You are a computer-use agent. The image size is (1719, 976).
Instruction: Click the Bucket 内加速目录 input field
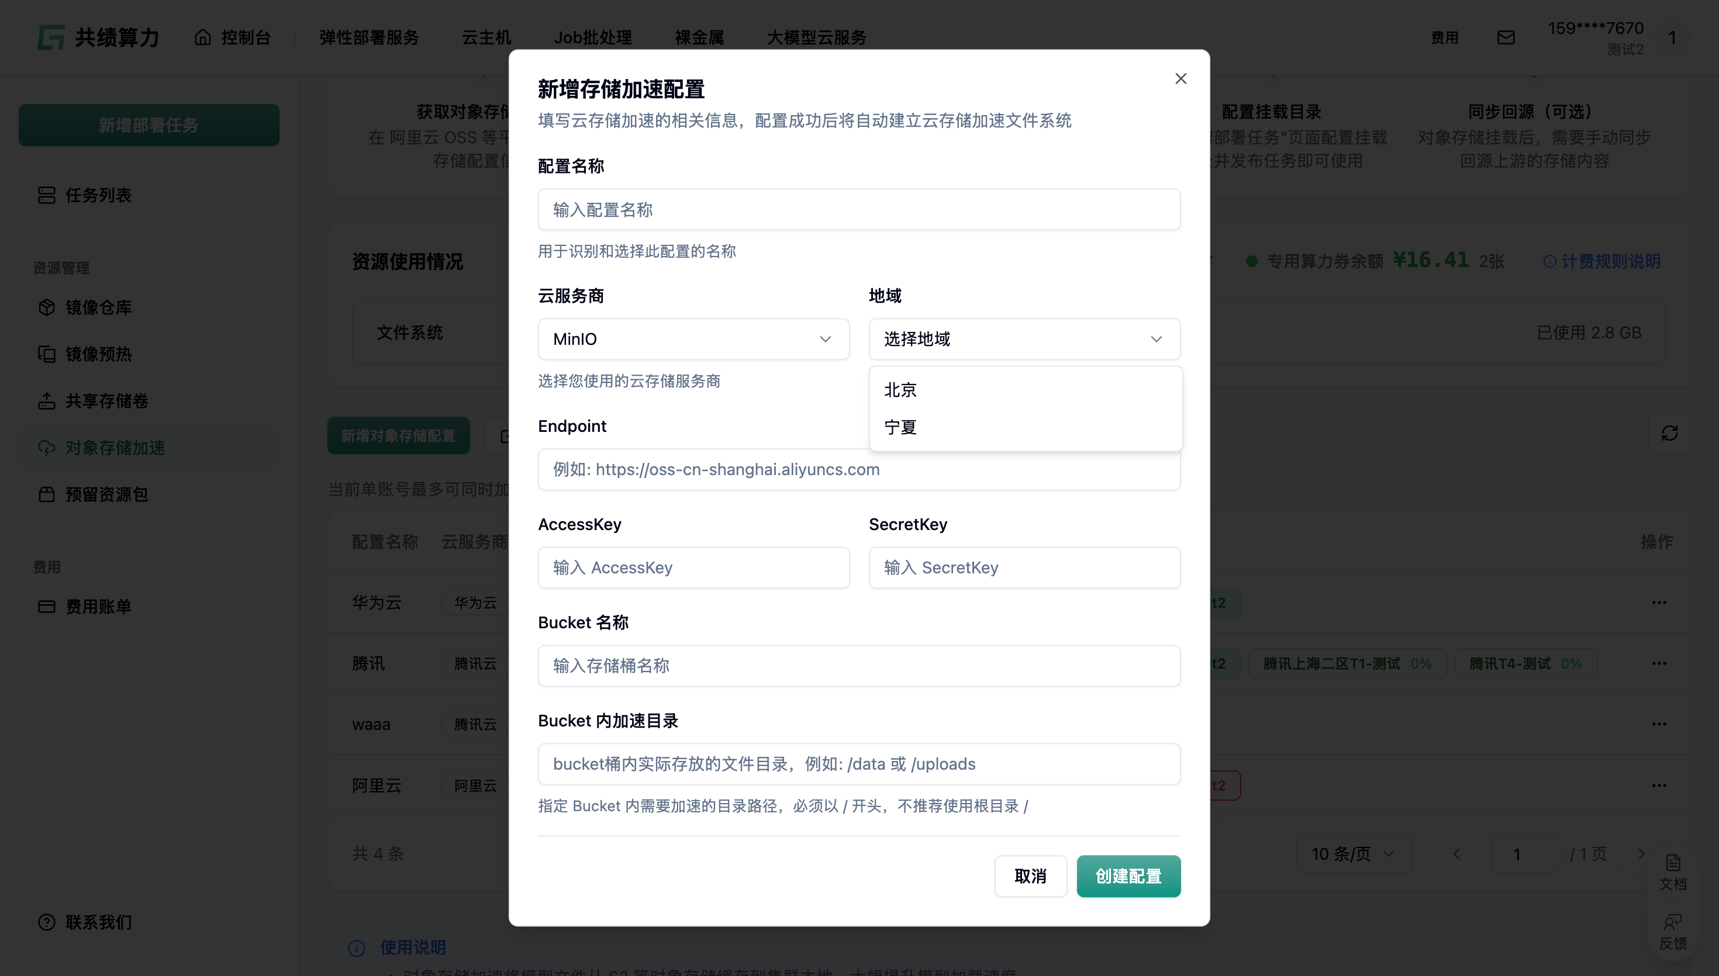tap(859, 764)
